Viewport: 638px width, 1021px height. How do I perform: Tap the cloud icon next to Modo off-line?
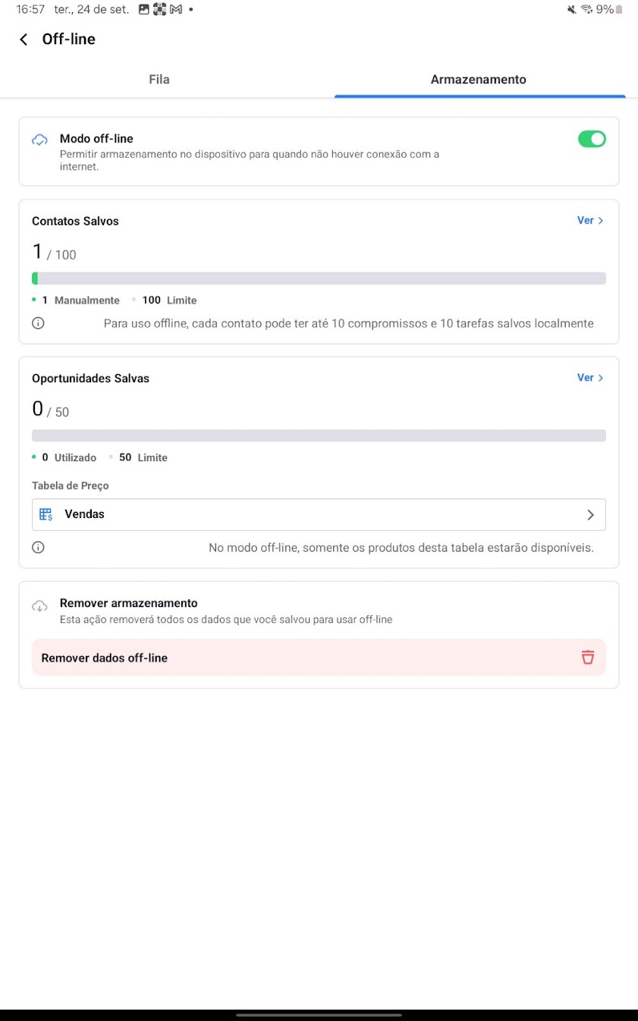(39, 140)
